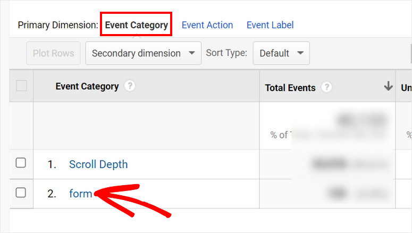This screenshot has width=412, height=233.
Task: Switch primary dimension to Event Action
Action: coord(207,25)
